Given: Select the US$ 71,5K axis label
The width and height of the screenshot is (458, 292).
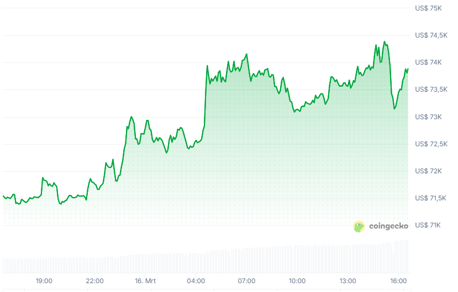Looking at the screenshot, I should (x=432, y=198).
